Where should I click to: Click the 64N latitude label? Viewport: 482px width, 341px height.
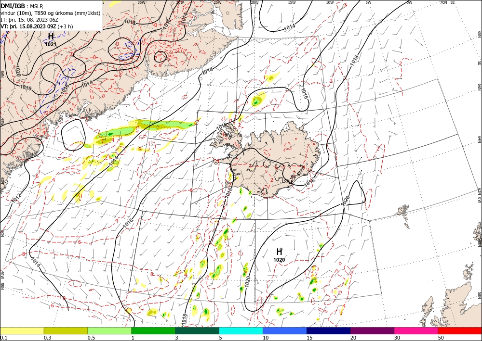click(479, 139)
